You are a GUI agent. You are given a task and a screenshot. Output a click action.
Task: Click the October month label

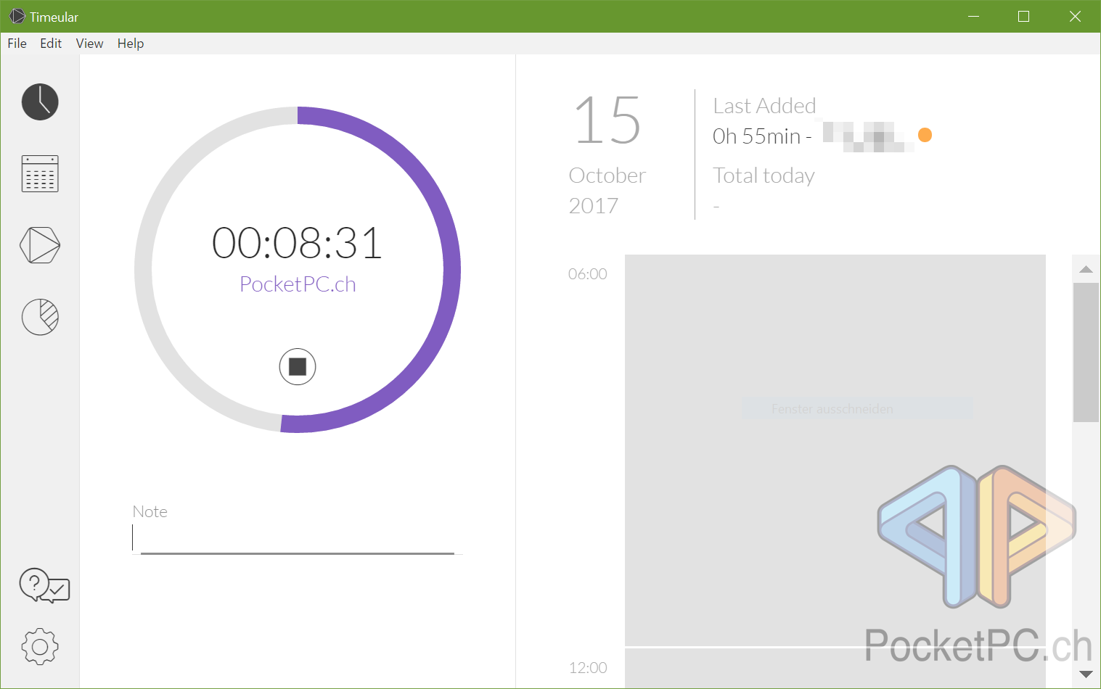click(x=607, y=176)
